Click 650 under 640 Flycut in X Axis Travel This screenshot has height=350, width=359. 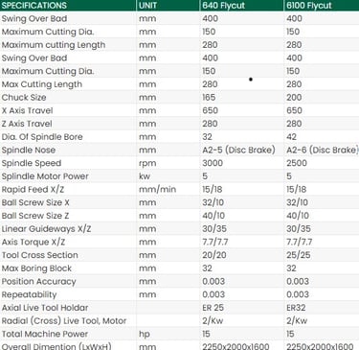[x=210, y=110]
